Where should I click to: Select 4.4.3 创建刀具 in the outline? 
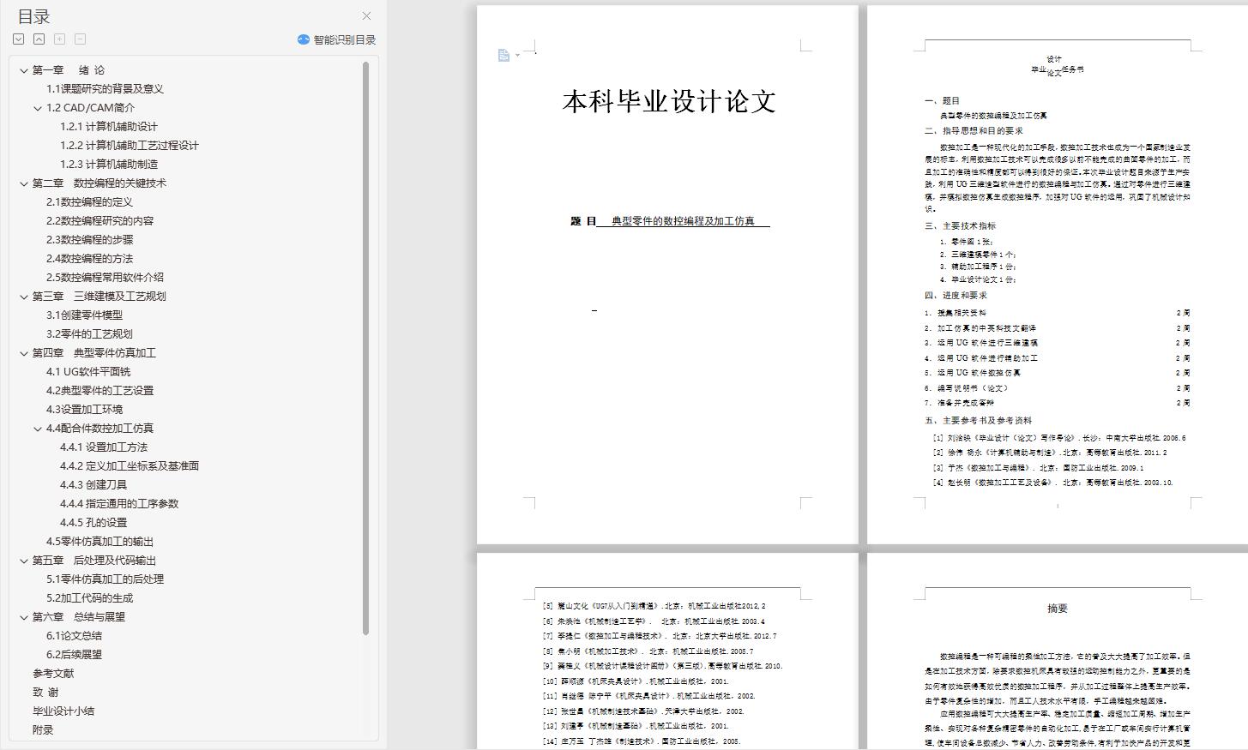(93, 485)
